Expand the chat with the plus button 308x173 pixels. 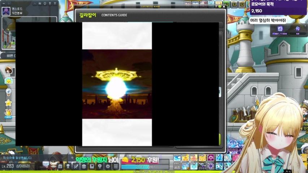click(72, 158)
